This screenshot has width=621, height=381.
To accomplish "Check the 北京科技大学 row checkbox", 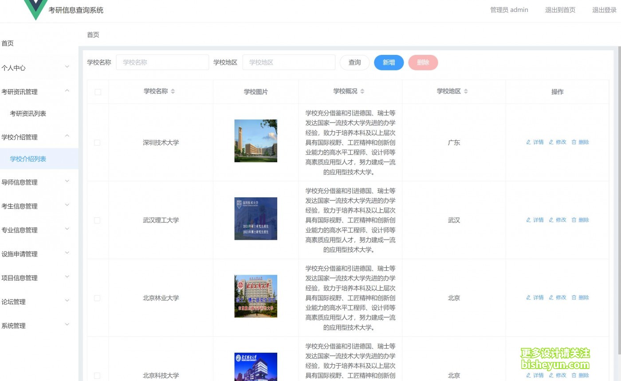I will (97, 376).
